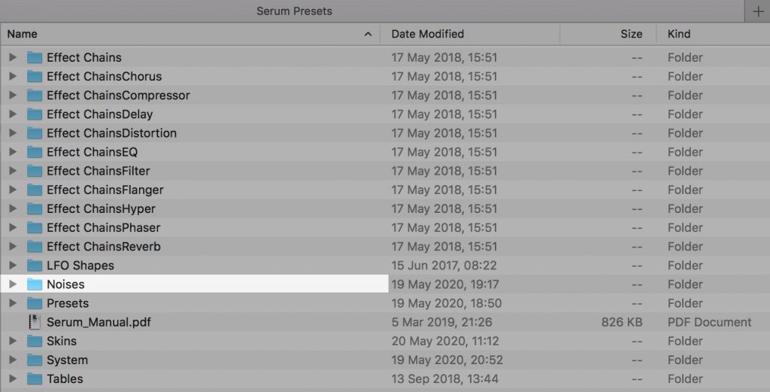Screen dimensions: 770x392
Task: Select the Serum Presets tab title
Action: click(294, 11)
